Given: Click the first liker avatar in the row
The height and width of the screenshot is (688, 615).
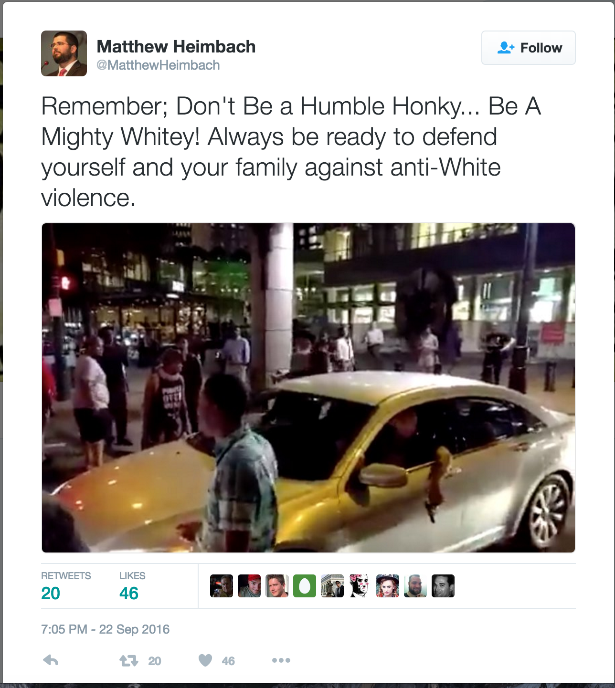Looking at the screenshot, I should point(222,586).
